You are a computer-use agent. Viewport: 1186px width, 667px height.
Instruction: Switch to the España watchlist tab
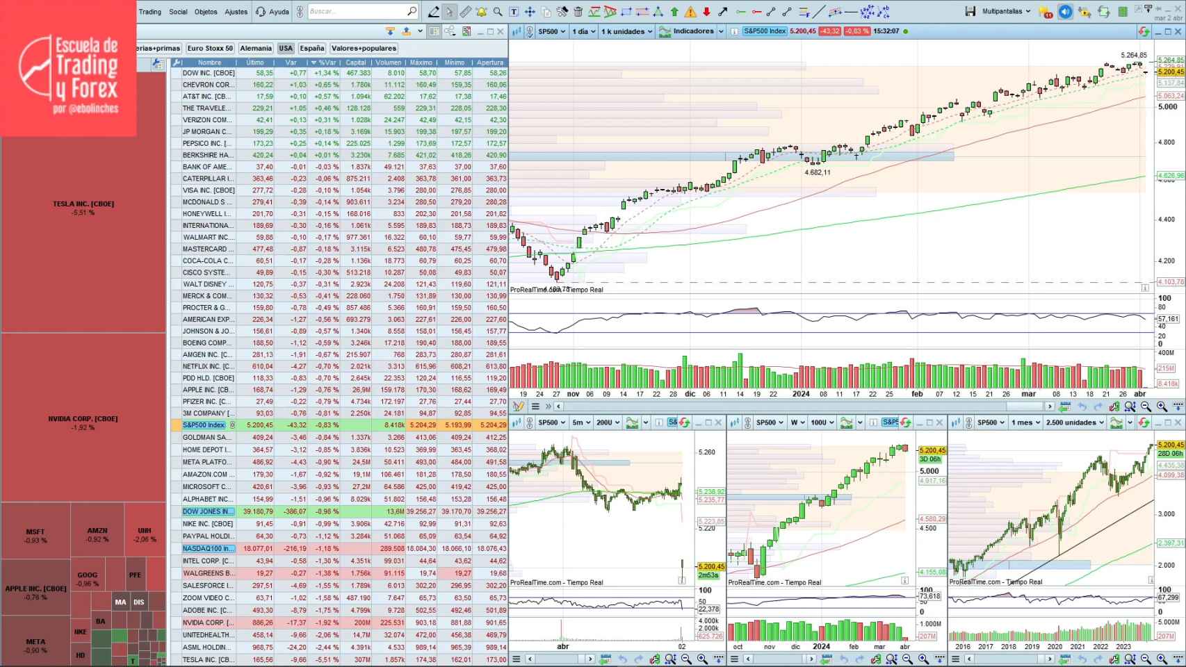311,48
